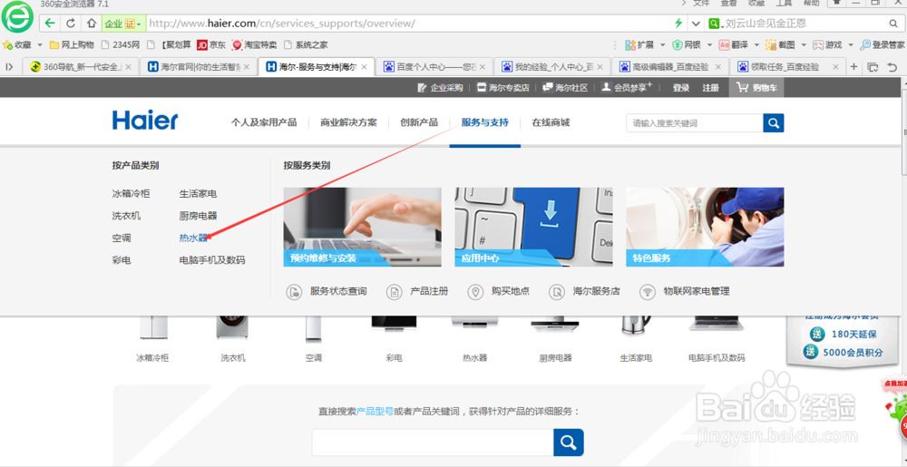This screenshot has height=467, width=907.
Task: Open 应用中心 image card
Action: click(x=533, y=227)
